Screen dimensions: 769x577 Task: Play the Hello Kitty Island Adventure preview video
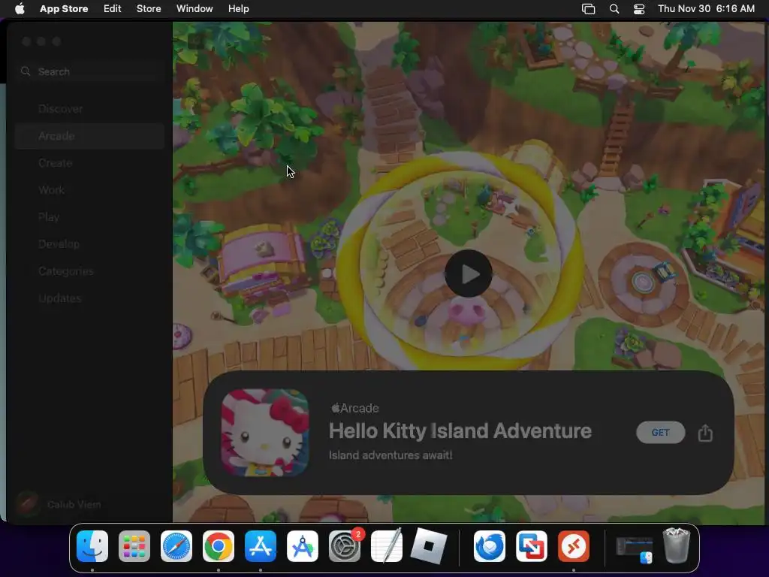pyautogui.click(x=469, y=273)
